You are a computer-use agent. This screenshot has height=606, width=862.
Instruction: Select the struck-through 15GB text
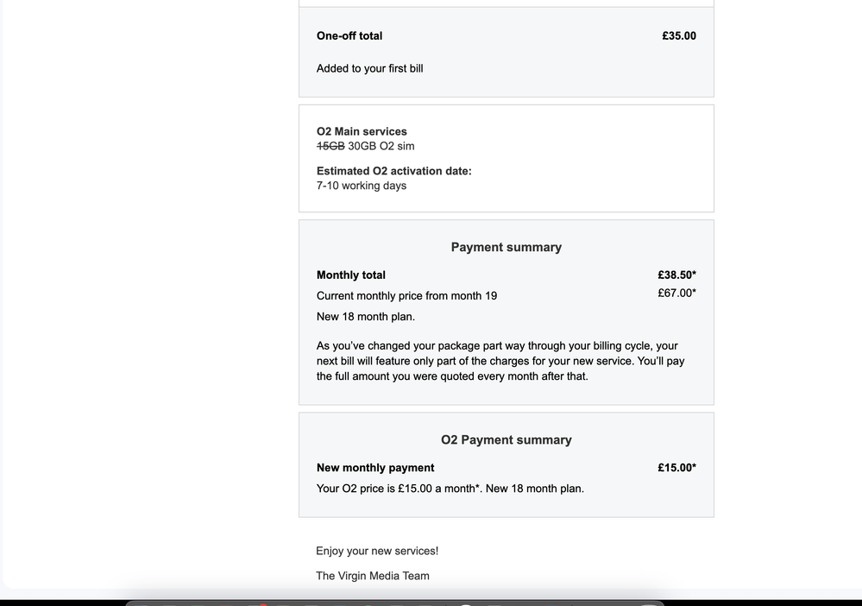330,146
